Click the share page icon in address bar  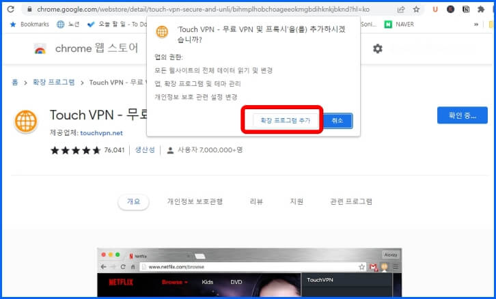click(x=401, y=10)
